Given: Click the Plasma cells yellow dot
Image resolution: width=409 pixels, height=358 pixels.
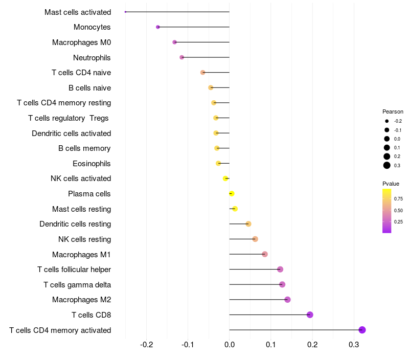Looking at the screenshot, I should pyautogui.click(x=232, y=194).
